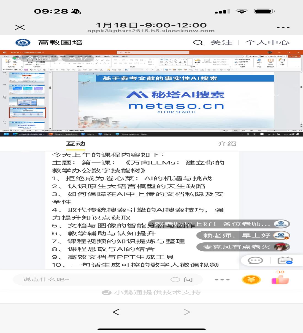Screen dimensions: 303x333
Task: Switch to the 介绍 tab
Action: (x=227, y=144)
